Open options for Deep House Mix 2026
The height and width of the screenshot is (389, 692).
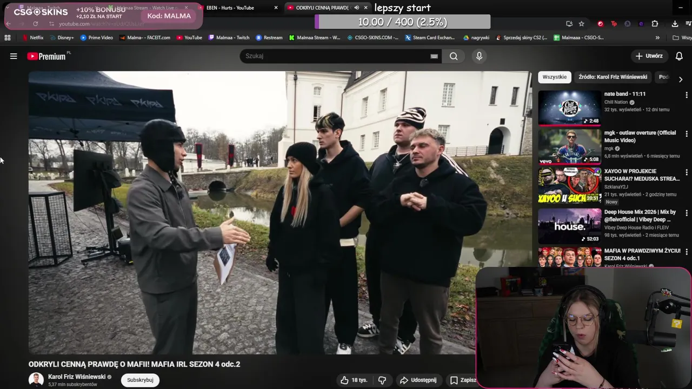click(687, 213)
